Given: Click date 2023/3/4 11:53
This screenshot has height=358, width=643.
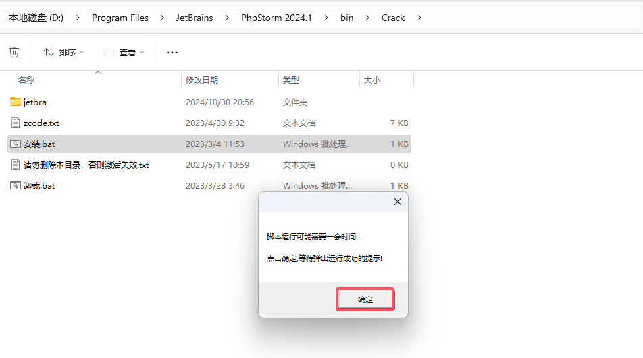Looking at the screenshot, I should (x=215, y=144).
